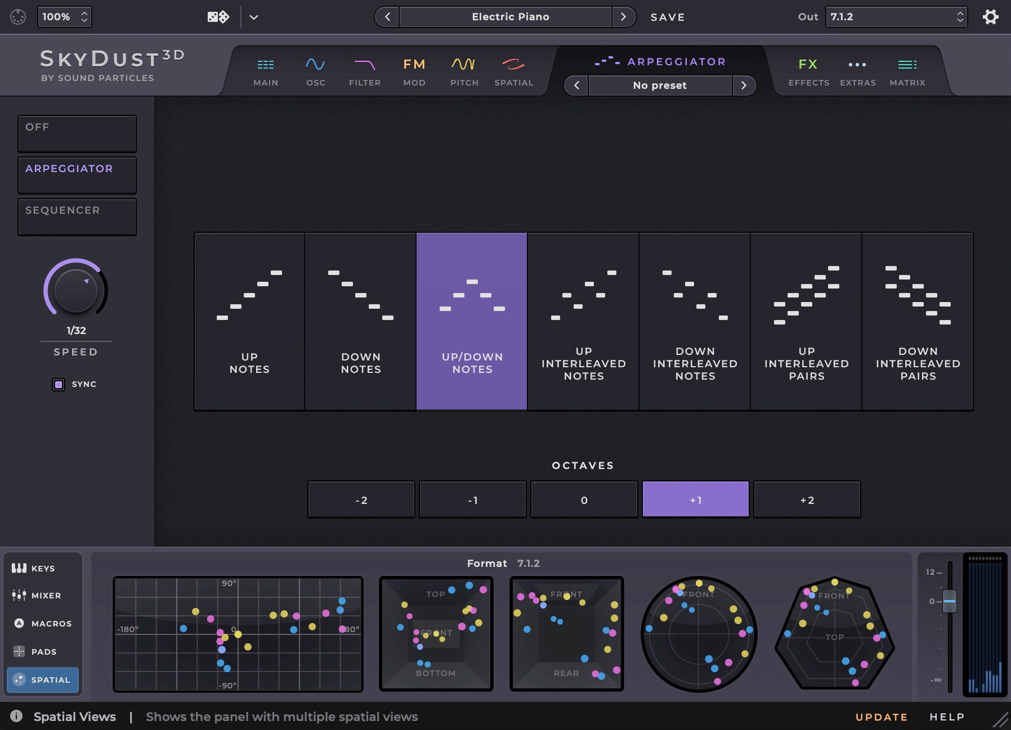
Task: Expand the preset browser chevron near the dice
Action: click(254, 17)
